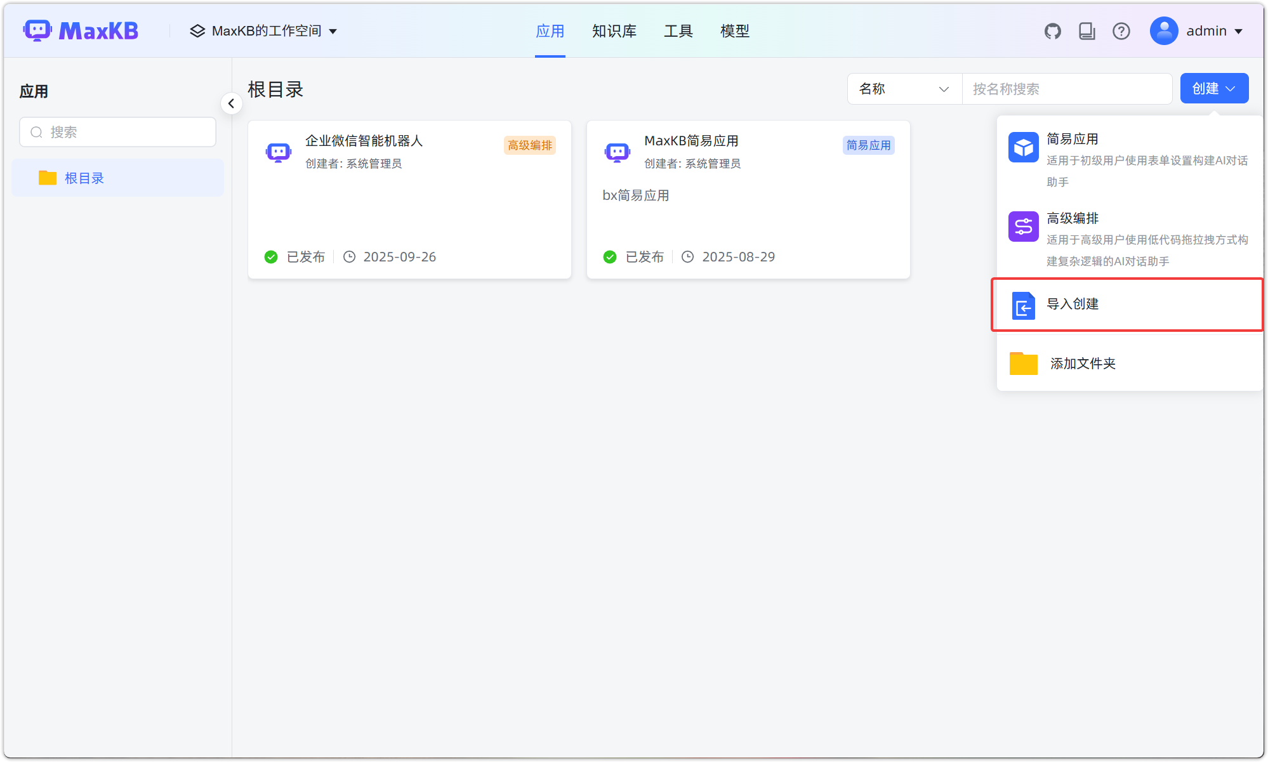The width and height of the screenshot is (1268, 762).
Task: Click the 创建 button
Action: pos(1213,88)
